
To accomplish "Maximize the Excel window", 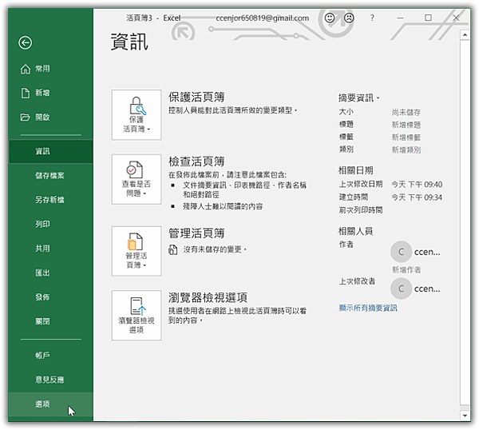I will coord(428,18).
